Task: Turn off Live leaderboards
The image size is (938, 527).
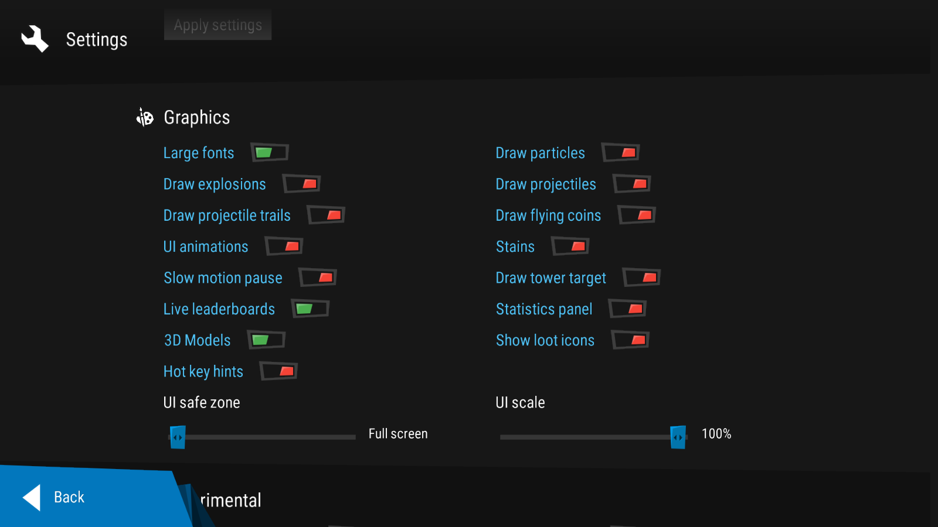Action: (x=311, y=309)
